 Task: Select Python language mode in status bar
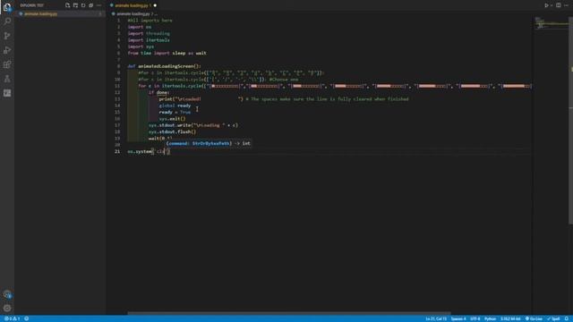[490, 318]
